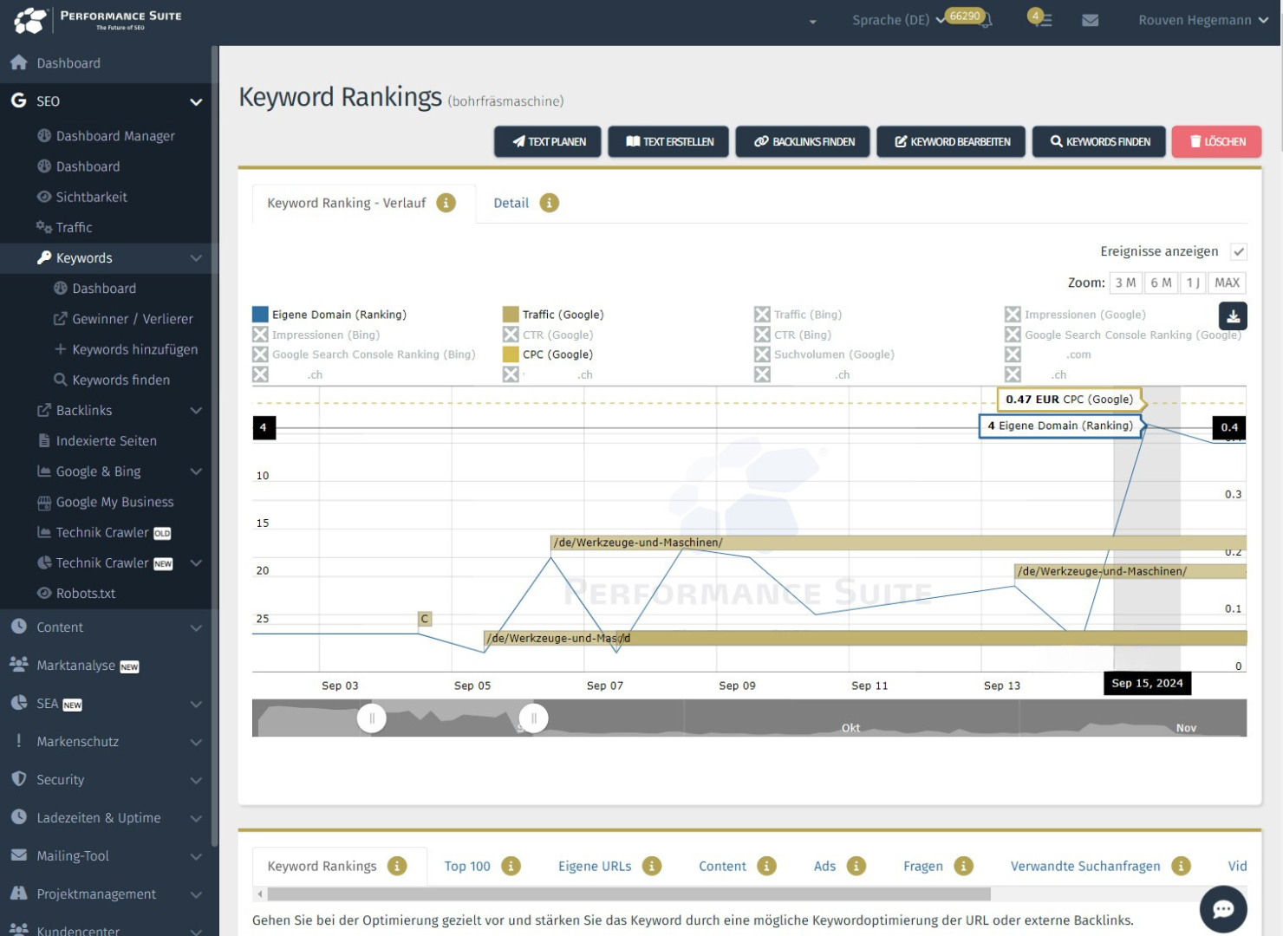Image resolution: width=1283 pixels, height=936 pixels.
Task: Click the chart download icon
Action: pyautogui.click(x=1233, y=316)
